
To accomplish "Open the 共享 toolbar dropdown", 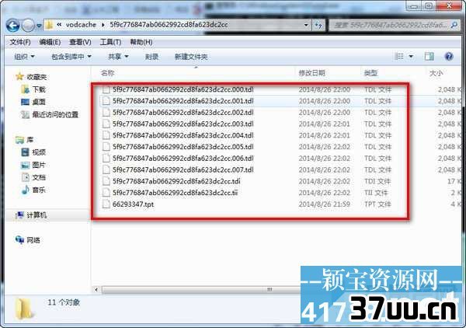I will [x=118, y=57].
